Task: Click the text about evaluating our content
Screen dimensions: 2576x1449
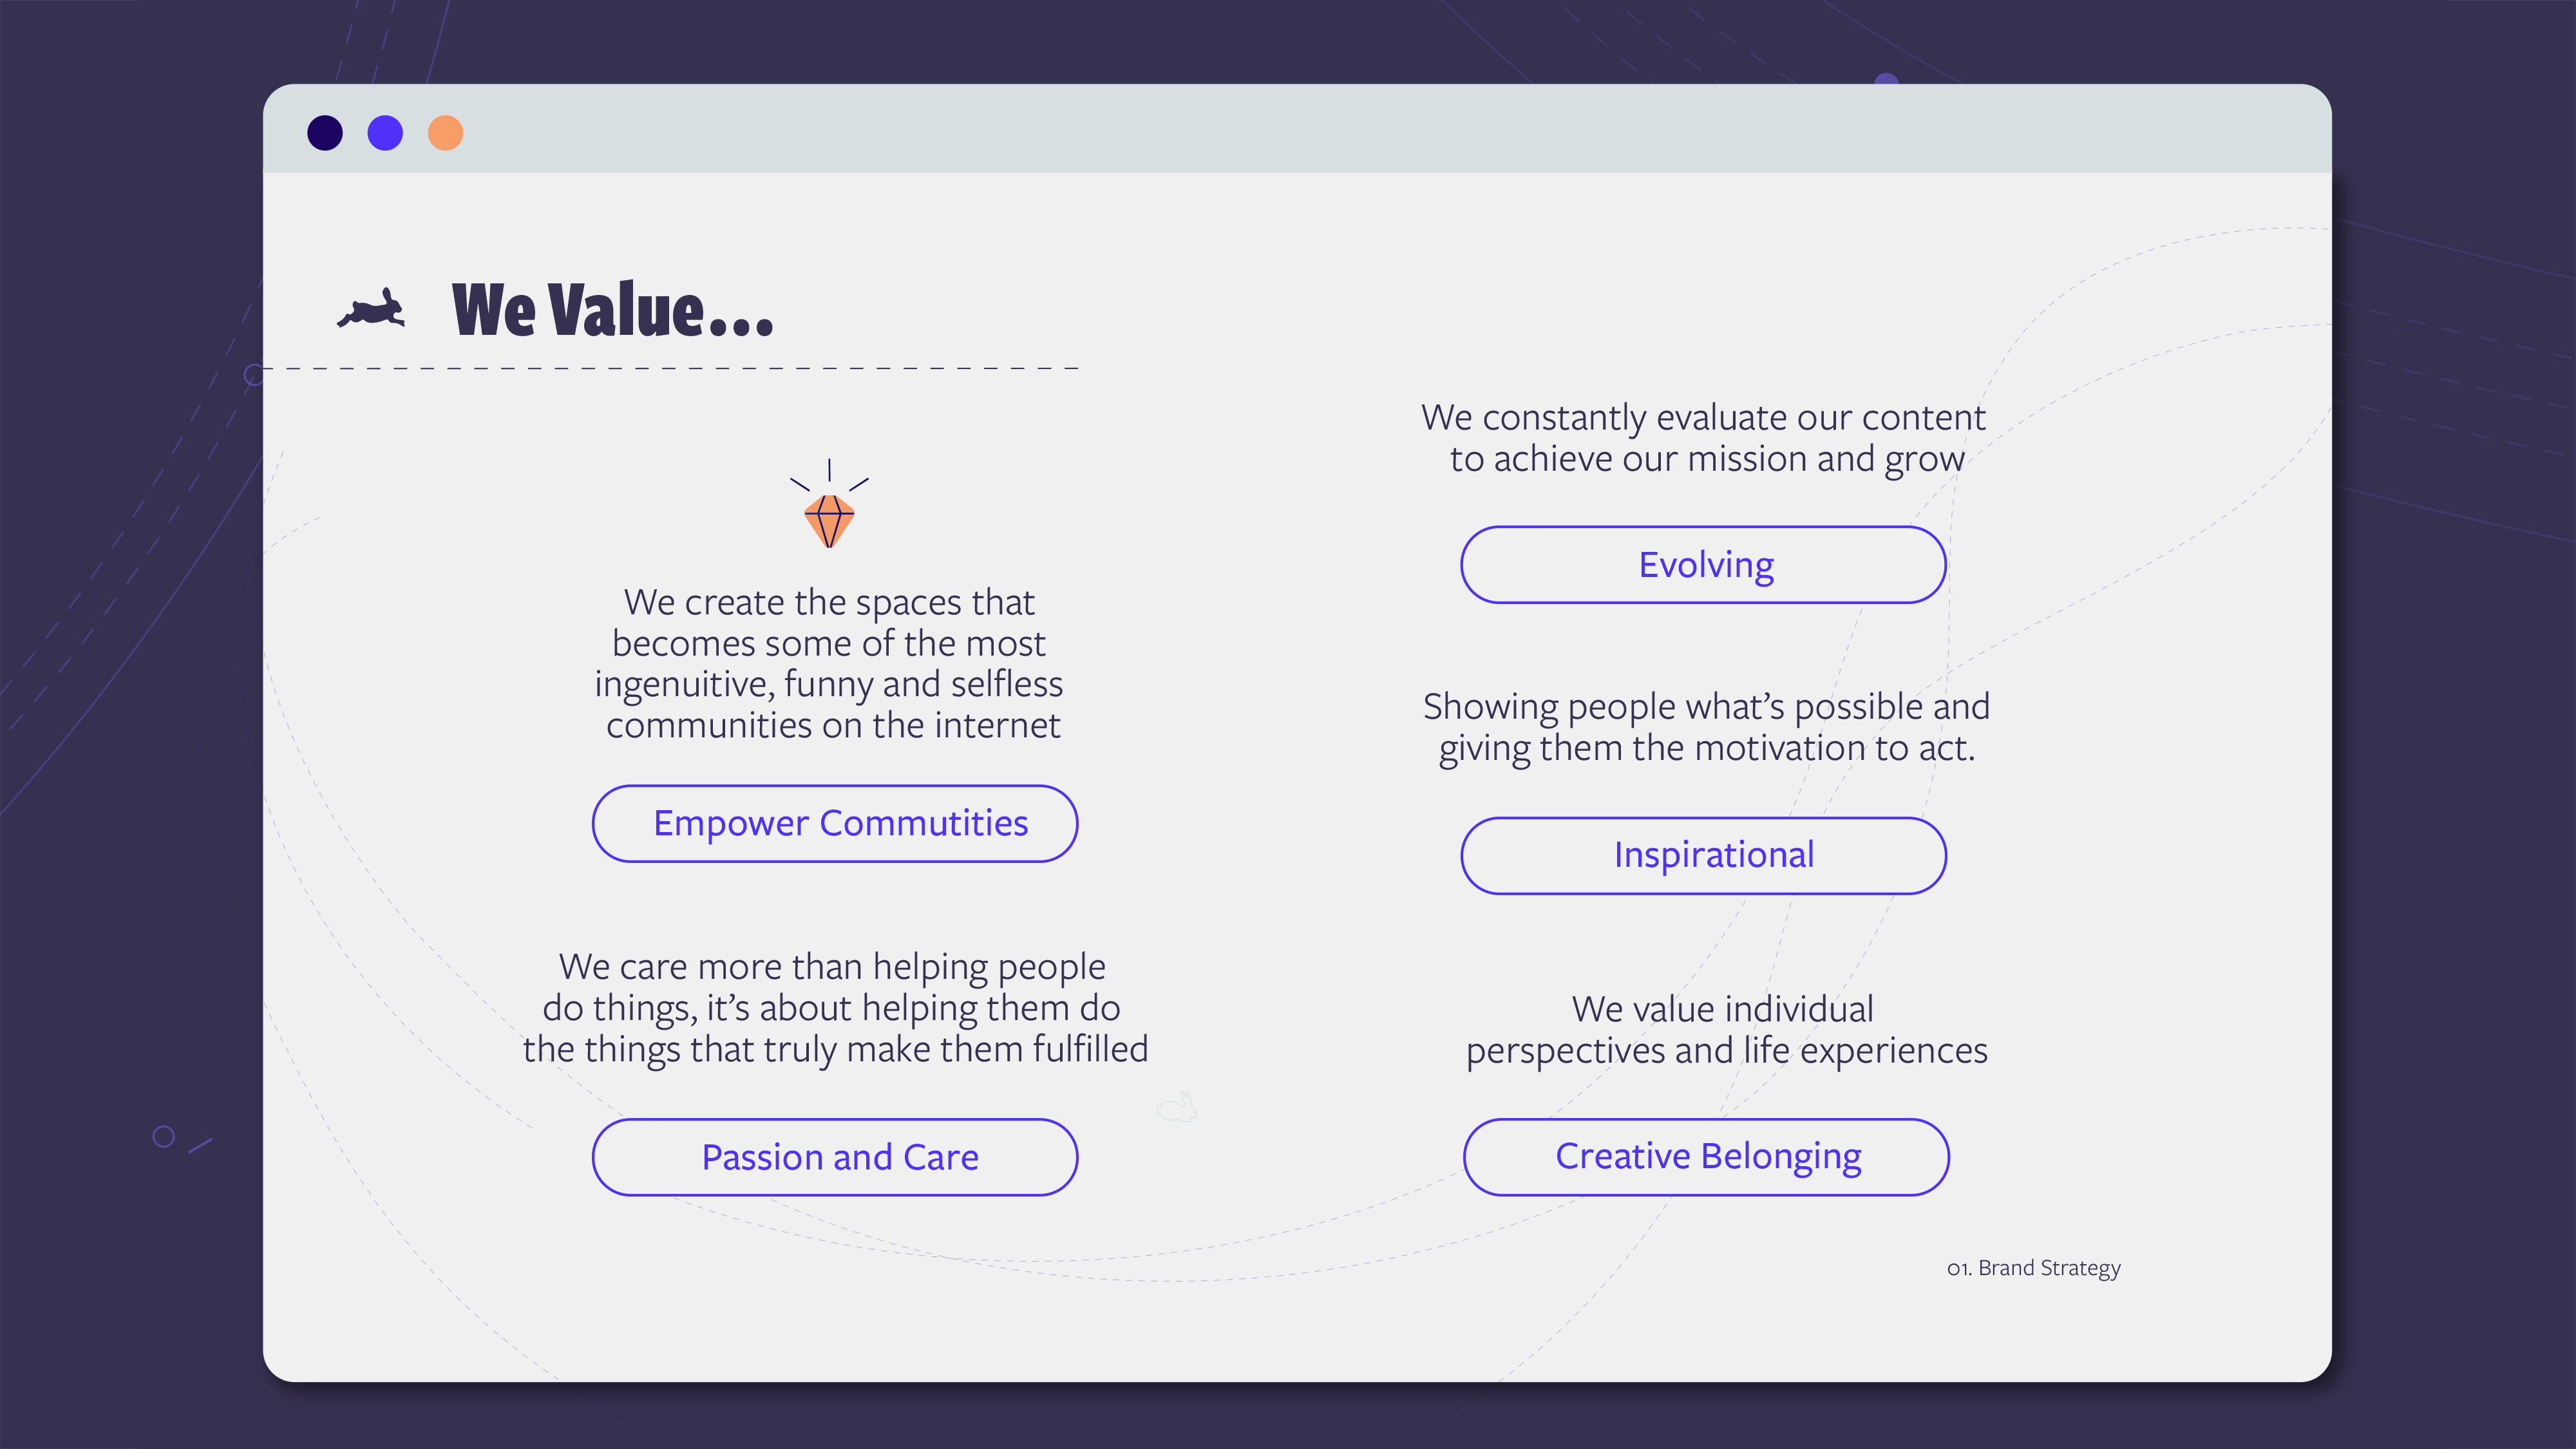Action: tap(1704, 438)
